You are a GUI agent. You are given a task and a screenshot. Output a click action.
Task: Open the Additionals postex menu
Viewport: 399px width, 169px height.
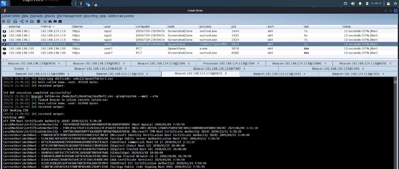click(x=121, y=16)
